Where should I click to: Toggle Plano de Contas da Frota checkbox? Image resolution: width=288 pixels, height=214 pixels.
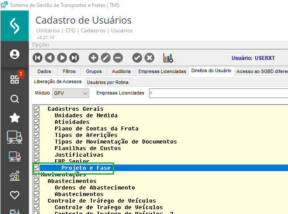[37, 128]
